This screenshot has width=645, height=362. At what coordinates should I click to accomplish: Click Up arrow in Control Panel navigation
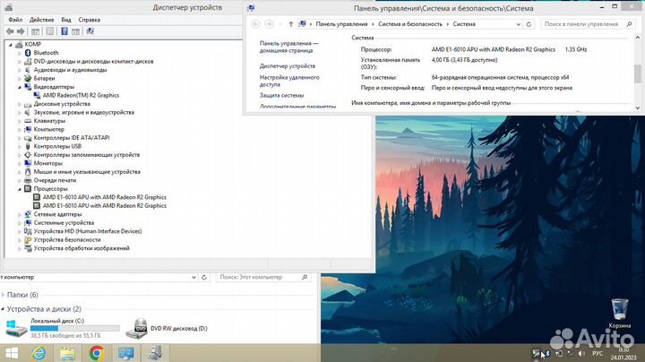coord(291,24)
